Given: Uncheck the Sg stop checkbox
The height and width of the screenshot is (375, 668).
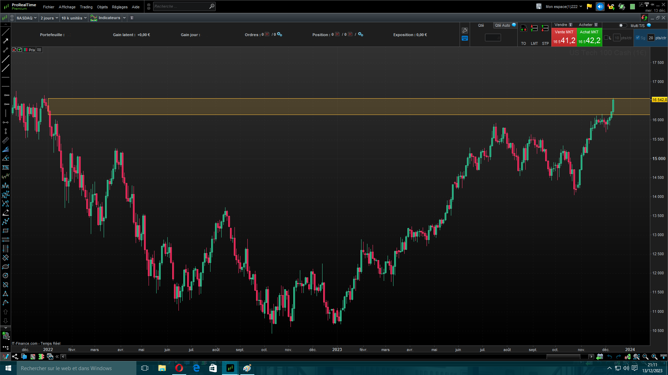Looking at the screenshot, I should [638, 38].
